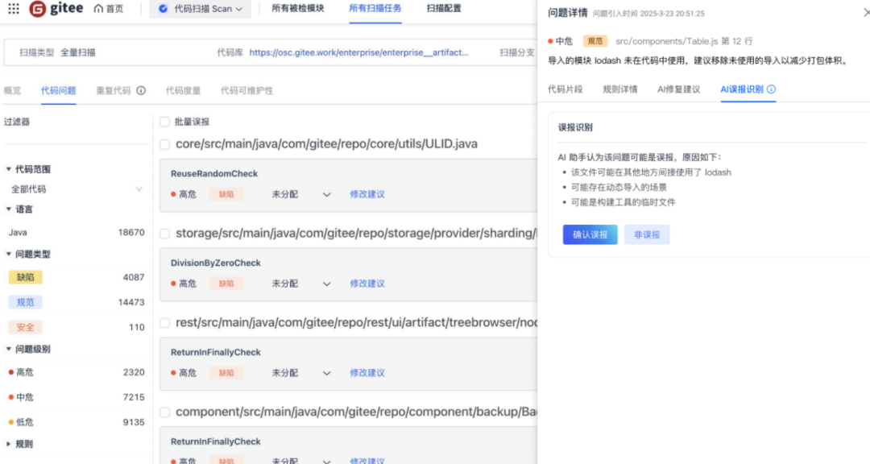This screenshot has width=870, height=464.
Task: Filter by the yellow 缺陷 issue type tag
Action: (25, 277)
